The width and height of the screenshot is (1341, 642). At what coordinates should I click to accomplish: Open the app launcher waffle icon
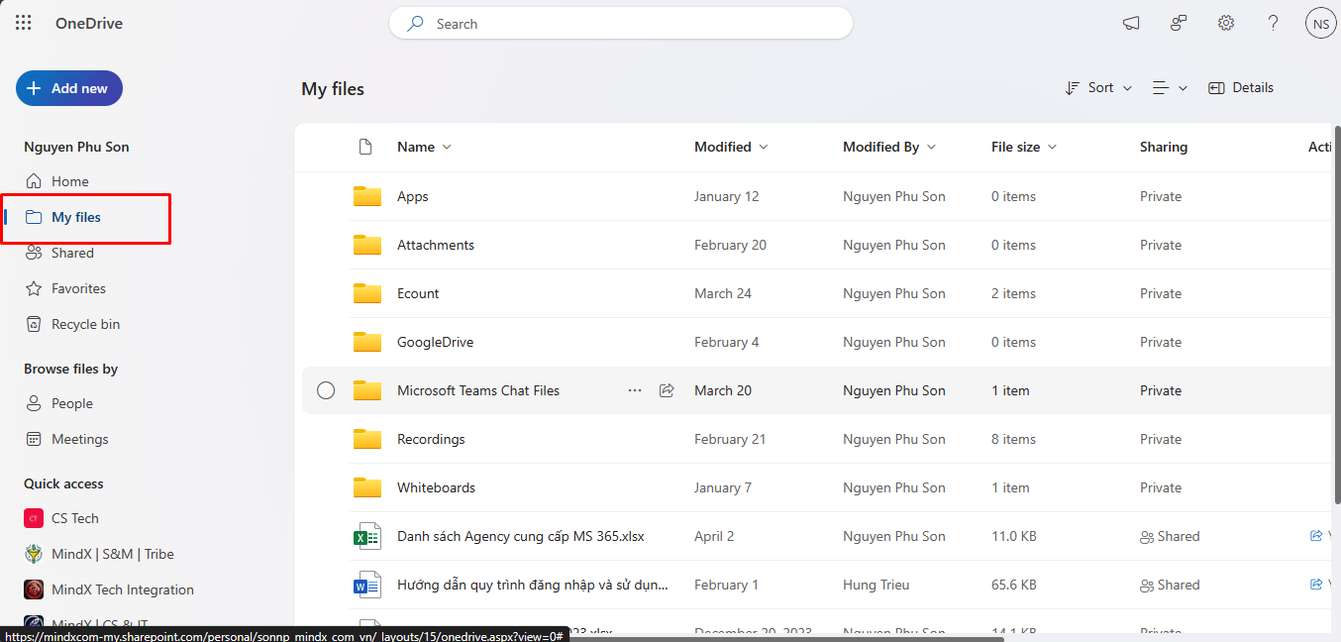[x=24, y=23]
